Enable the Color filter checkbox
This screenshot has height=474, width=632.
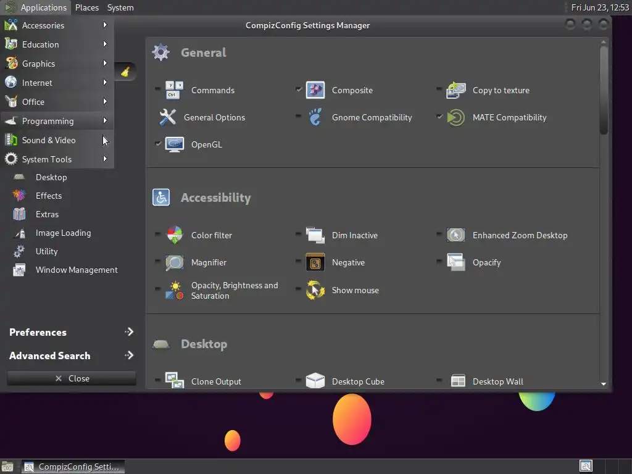(x=157, y=234)
